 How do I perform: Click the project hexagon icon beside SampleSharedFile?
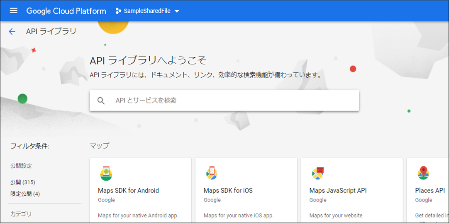click(x=118, y=11)
